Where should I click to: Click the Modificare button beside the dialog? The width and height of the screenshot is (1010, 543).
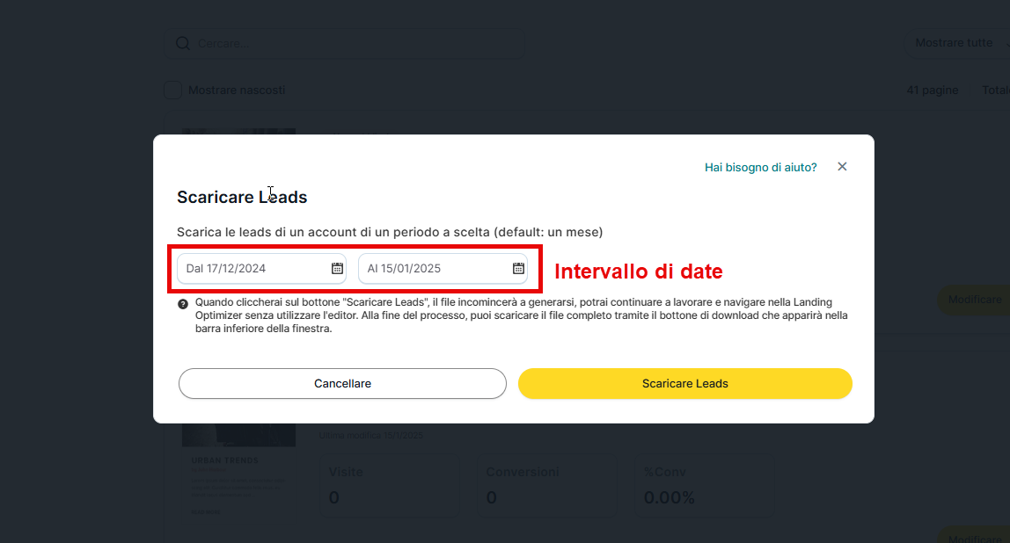click(974, 300)
